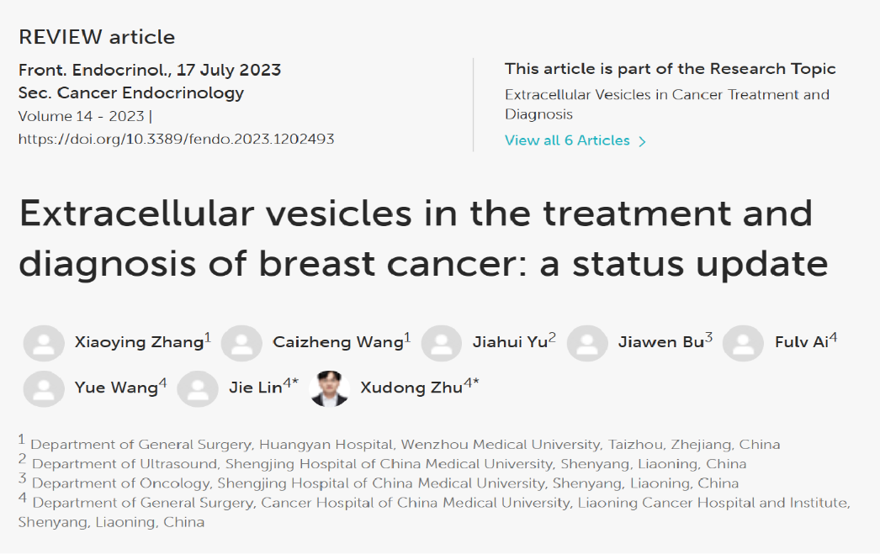Click the chevron next to View all Articles
880x554 pixels.
point(643,141)
